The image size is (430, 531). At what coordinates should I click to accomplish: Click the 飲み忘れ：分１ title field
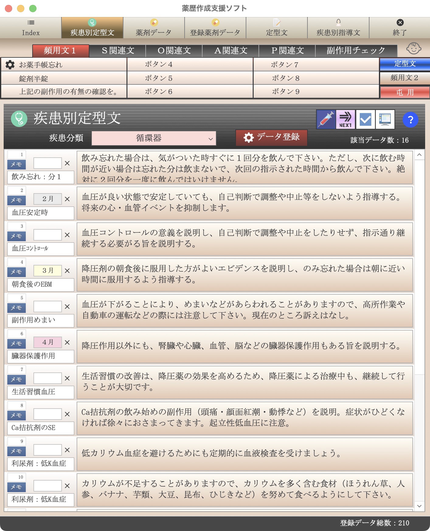coord(41,177)
